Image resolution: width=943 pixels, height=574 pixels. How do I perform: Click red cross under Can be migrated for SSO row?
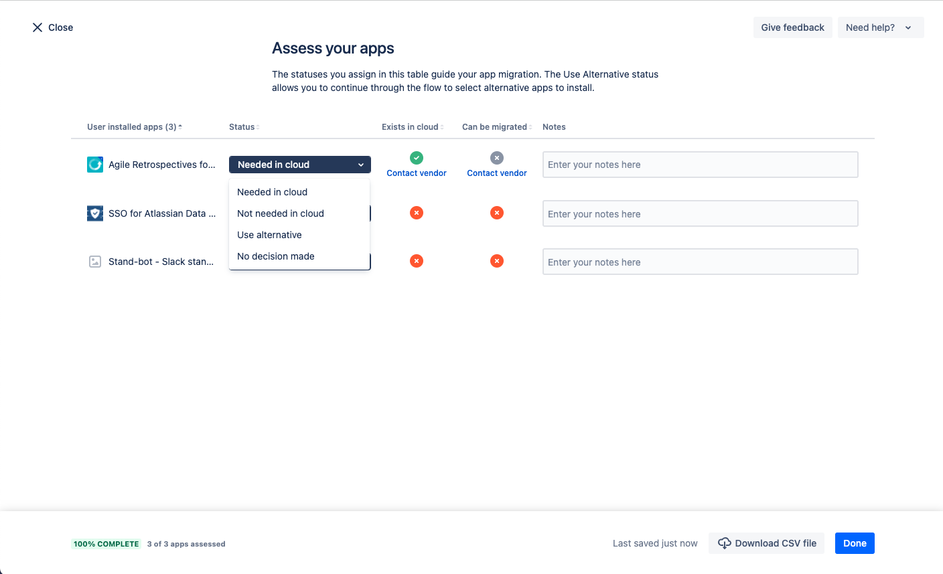[x=497, y=213]
